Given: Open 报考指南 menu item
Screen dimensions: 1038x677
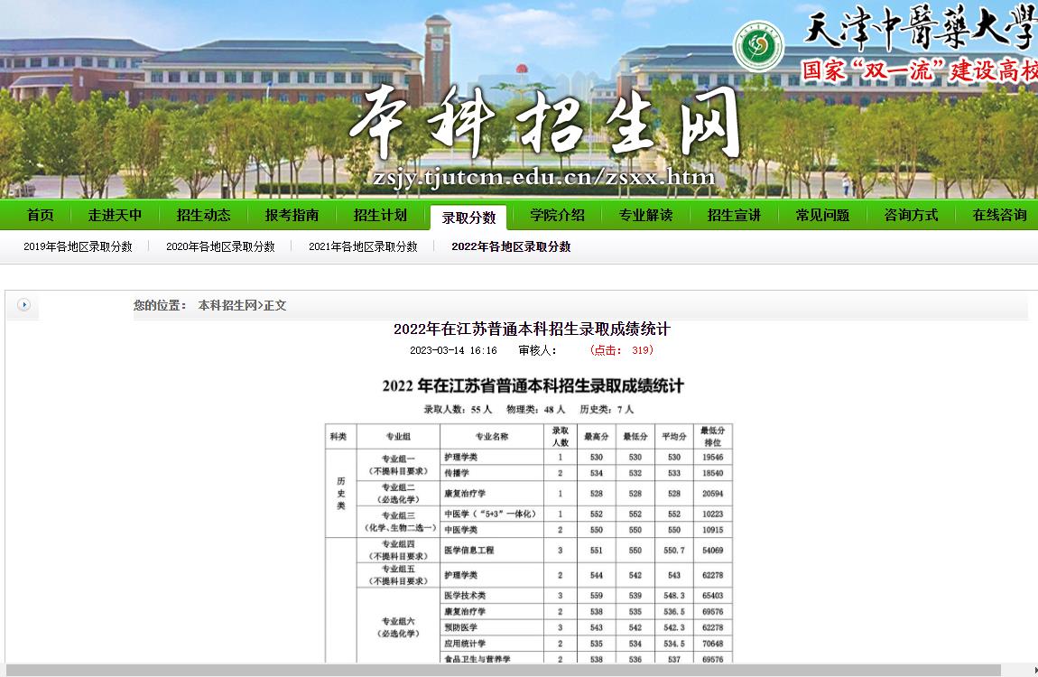Looking at the screenshot, I should (x=292, y=215).
